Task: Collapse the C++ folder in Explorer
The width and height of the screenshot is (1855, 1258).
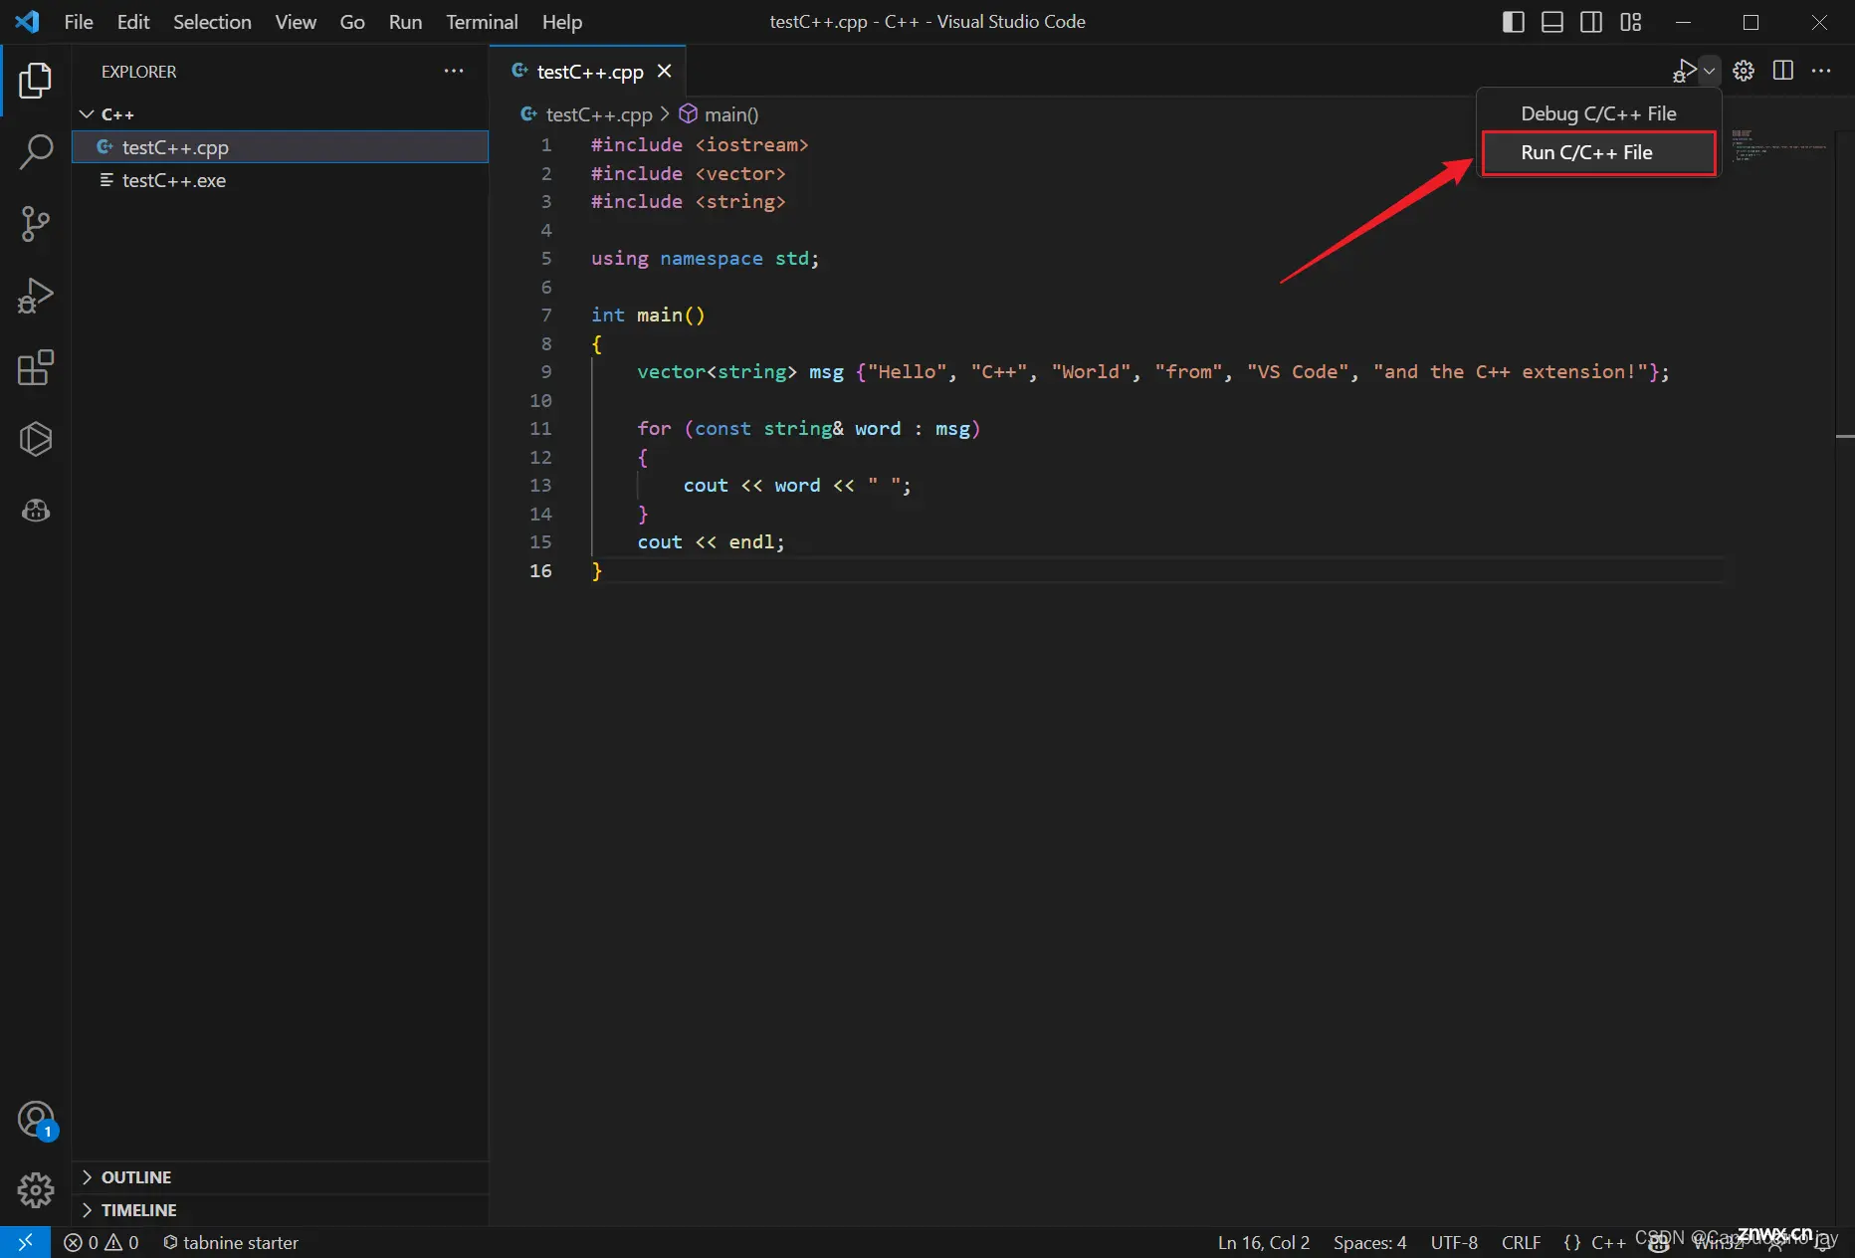Action: click(x=280, y=114)
